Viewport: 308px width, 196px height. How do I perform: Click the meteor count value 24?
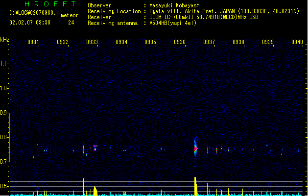(71, 23)
